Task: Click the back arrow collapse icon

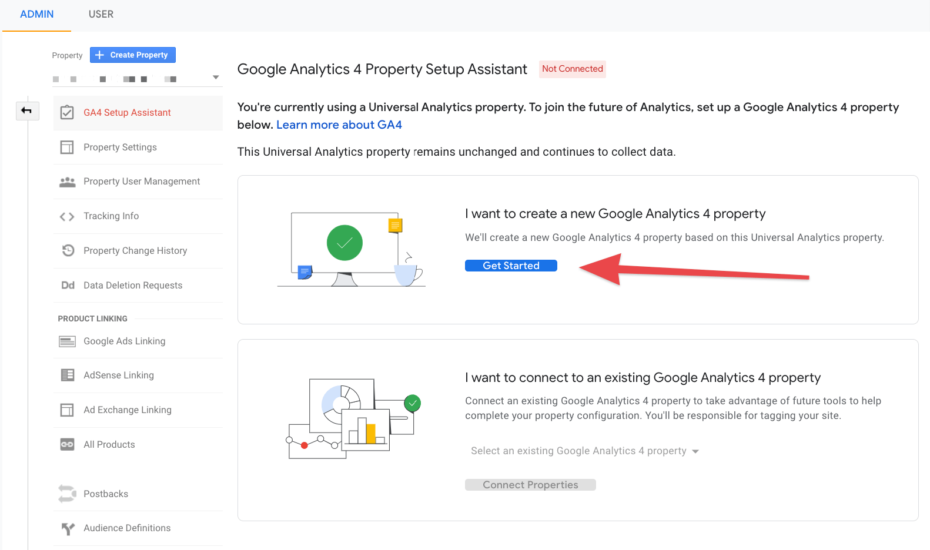Action: point(27,110)
